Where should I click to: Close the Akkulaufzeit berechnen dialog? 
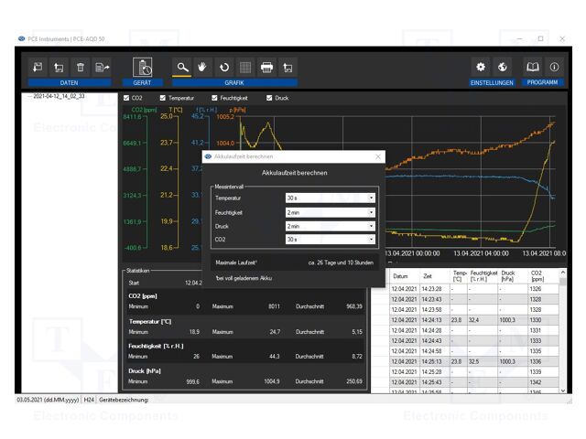pos(378,156)
